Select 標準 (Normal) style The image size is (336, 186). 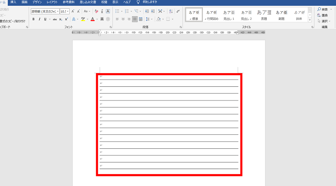(x=194, y=15)
